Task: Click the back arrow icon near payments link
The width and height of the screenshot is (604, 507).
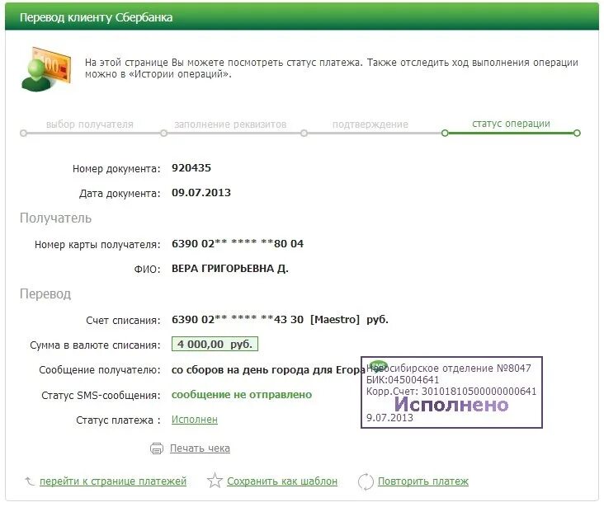Action: click(29, 481)
